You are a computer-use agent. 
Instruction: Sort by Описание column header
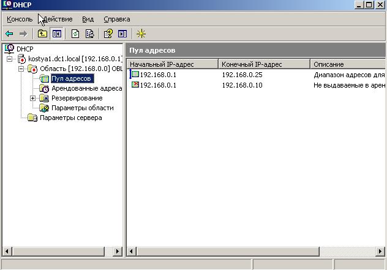348,64
